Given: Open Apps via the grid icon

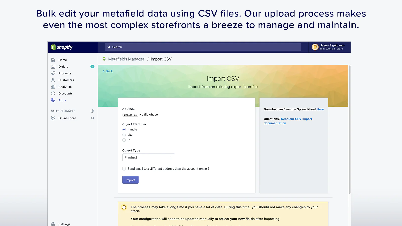Looking at the screenshot, I should click(53, 100).
